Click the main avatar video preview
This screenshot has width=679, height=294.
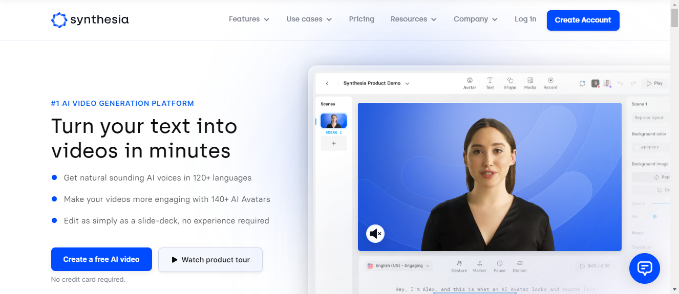click(x=490, y=177)
